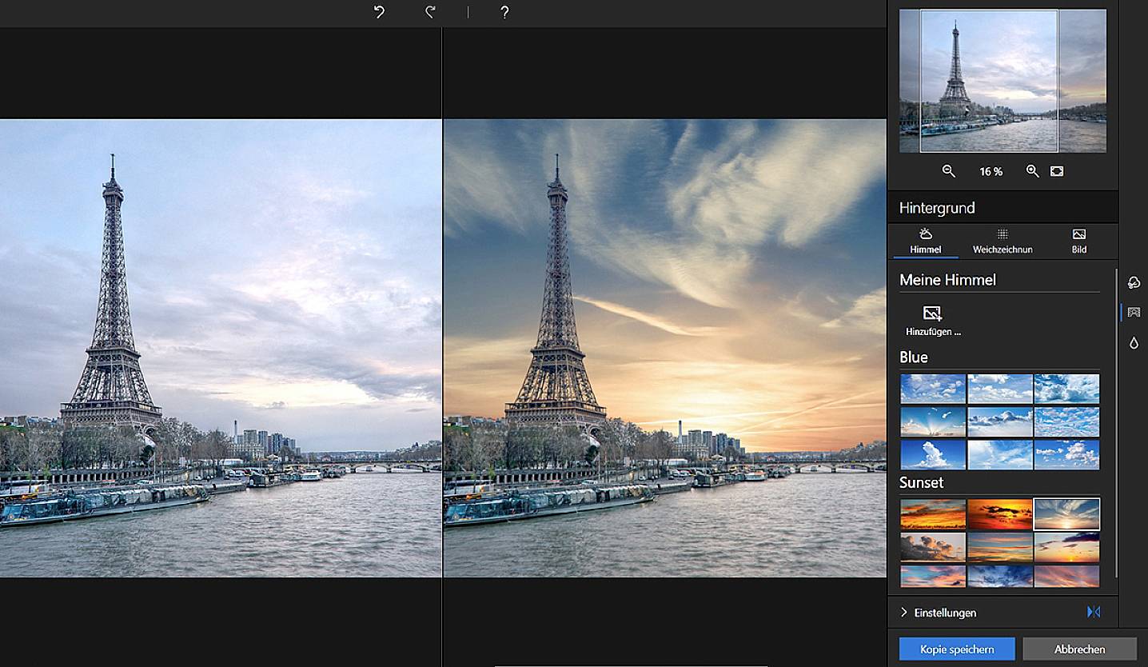Click Kopie speichern to save a copy

[x=956, y=649]
